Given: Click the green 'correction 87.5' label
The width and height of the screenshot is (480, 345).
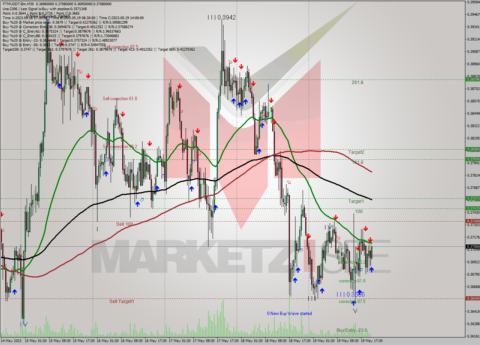Looking at the screenshot, I should click(352, 301).
